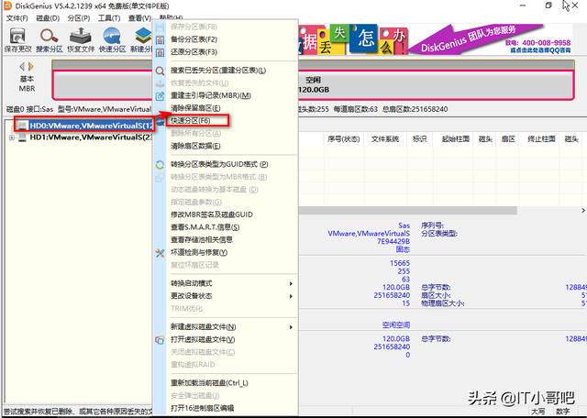The width and height of the screenshot is (587, 418).
Task: Click the 固态 value
Action: coord(403,249)
